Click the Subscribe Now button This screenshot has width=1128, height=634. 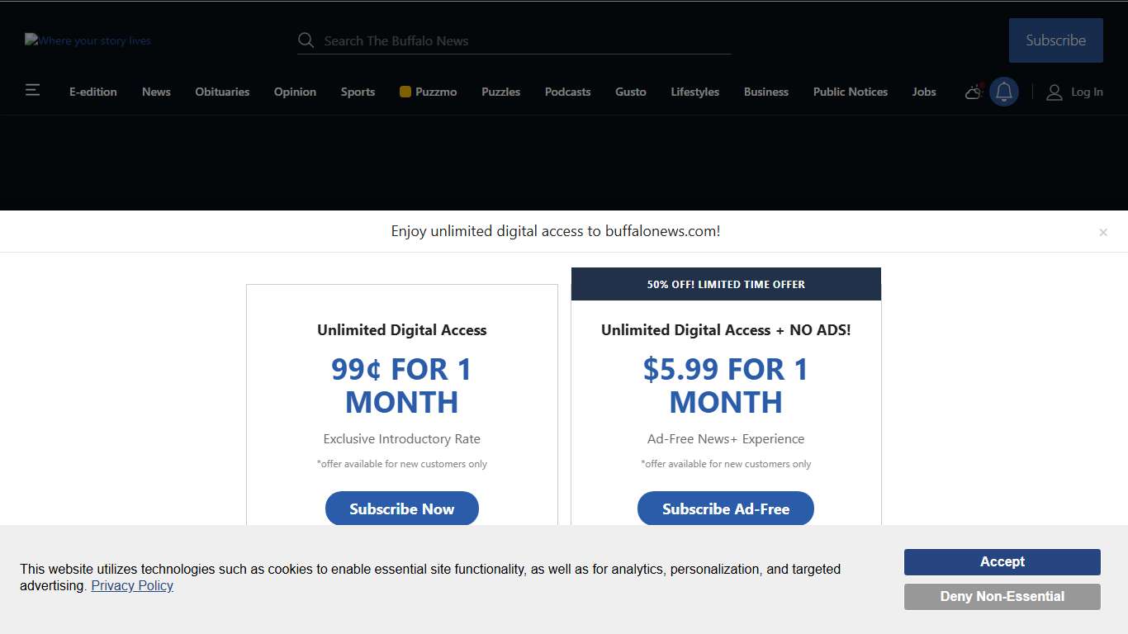(x=401, y=509)
